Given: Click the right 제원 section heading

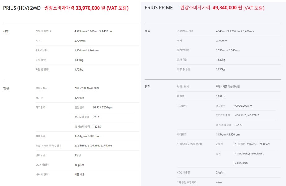Looking at the screenshot, I should click(147, 31).
